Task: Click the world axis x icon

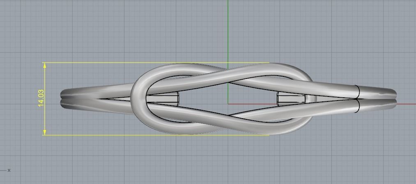Action: pyautogui.click(x=9, y=170)
